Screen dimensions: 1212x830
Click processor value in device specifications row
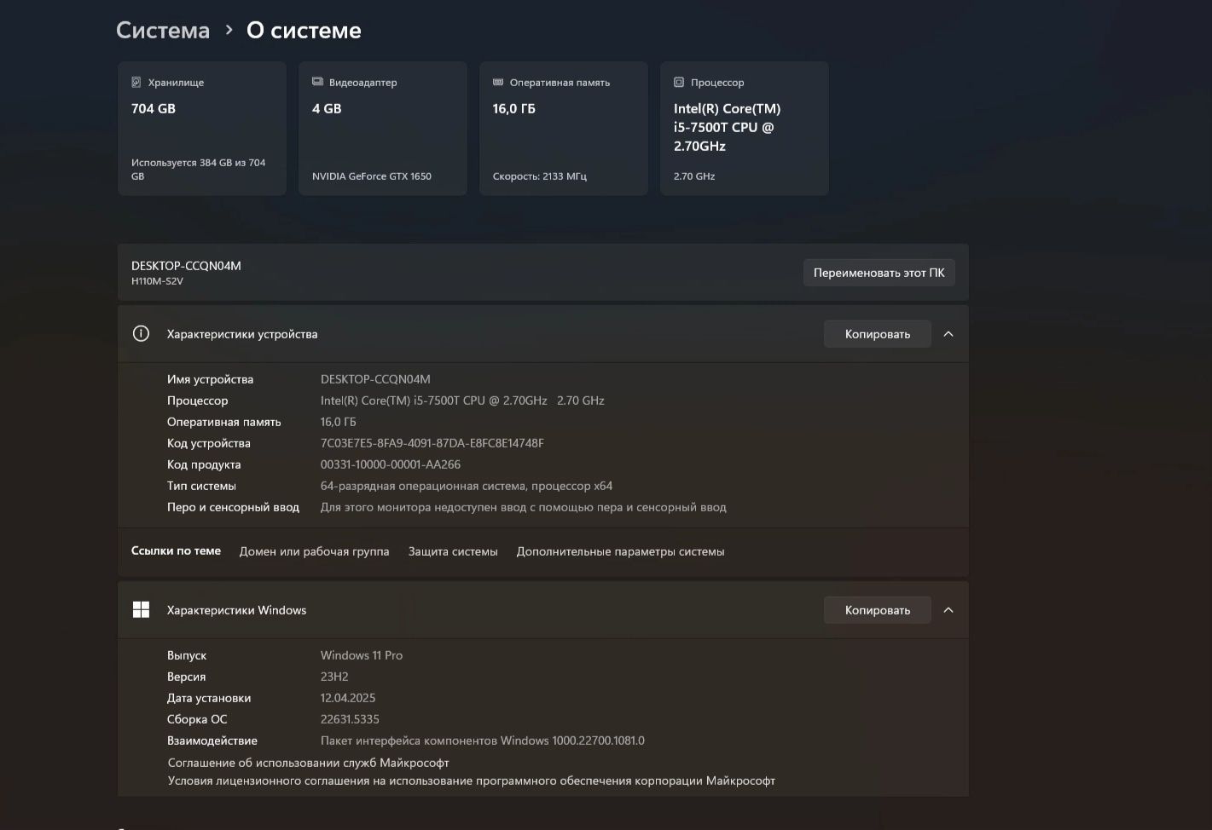(462, 401)
